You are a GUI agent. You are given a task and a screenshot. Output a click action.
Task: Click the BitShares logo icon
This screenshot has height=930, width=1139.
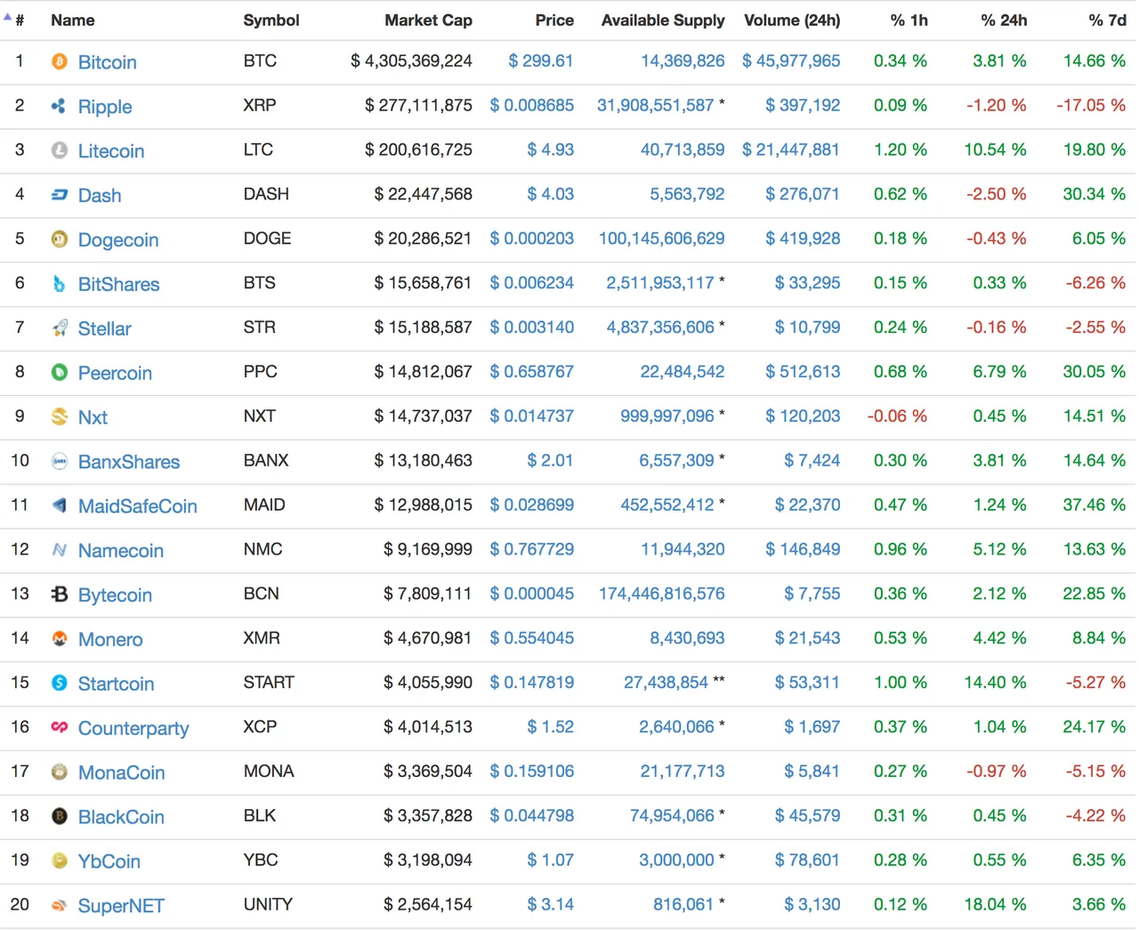[x=60, y=284]
